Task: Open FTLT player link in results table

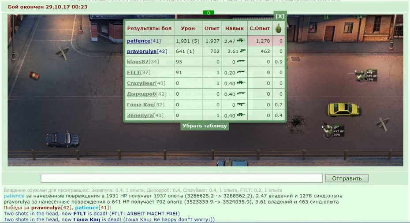Action: (133, 72)
